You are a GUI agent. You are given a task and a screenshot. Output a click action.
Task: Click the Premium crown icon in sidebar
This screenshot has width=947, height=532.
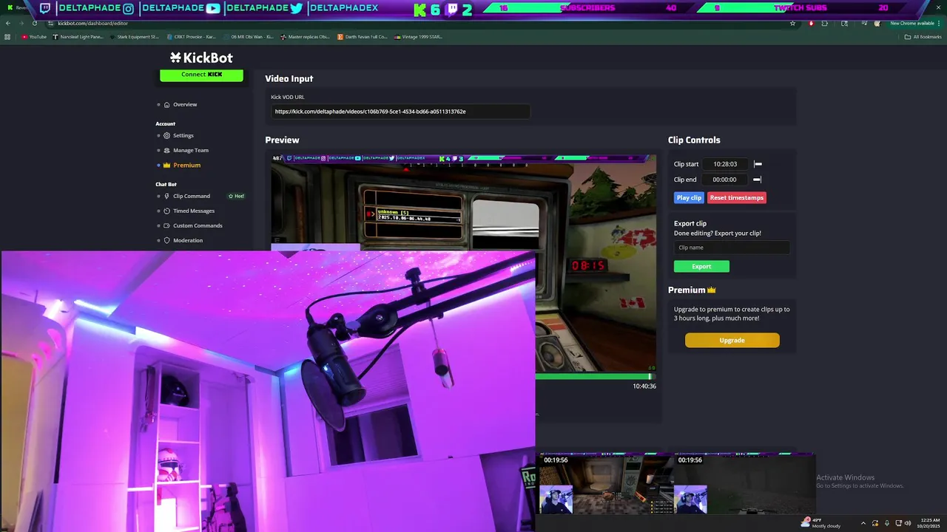(167, 166)
